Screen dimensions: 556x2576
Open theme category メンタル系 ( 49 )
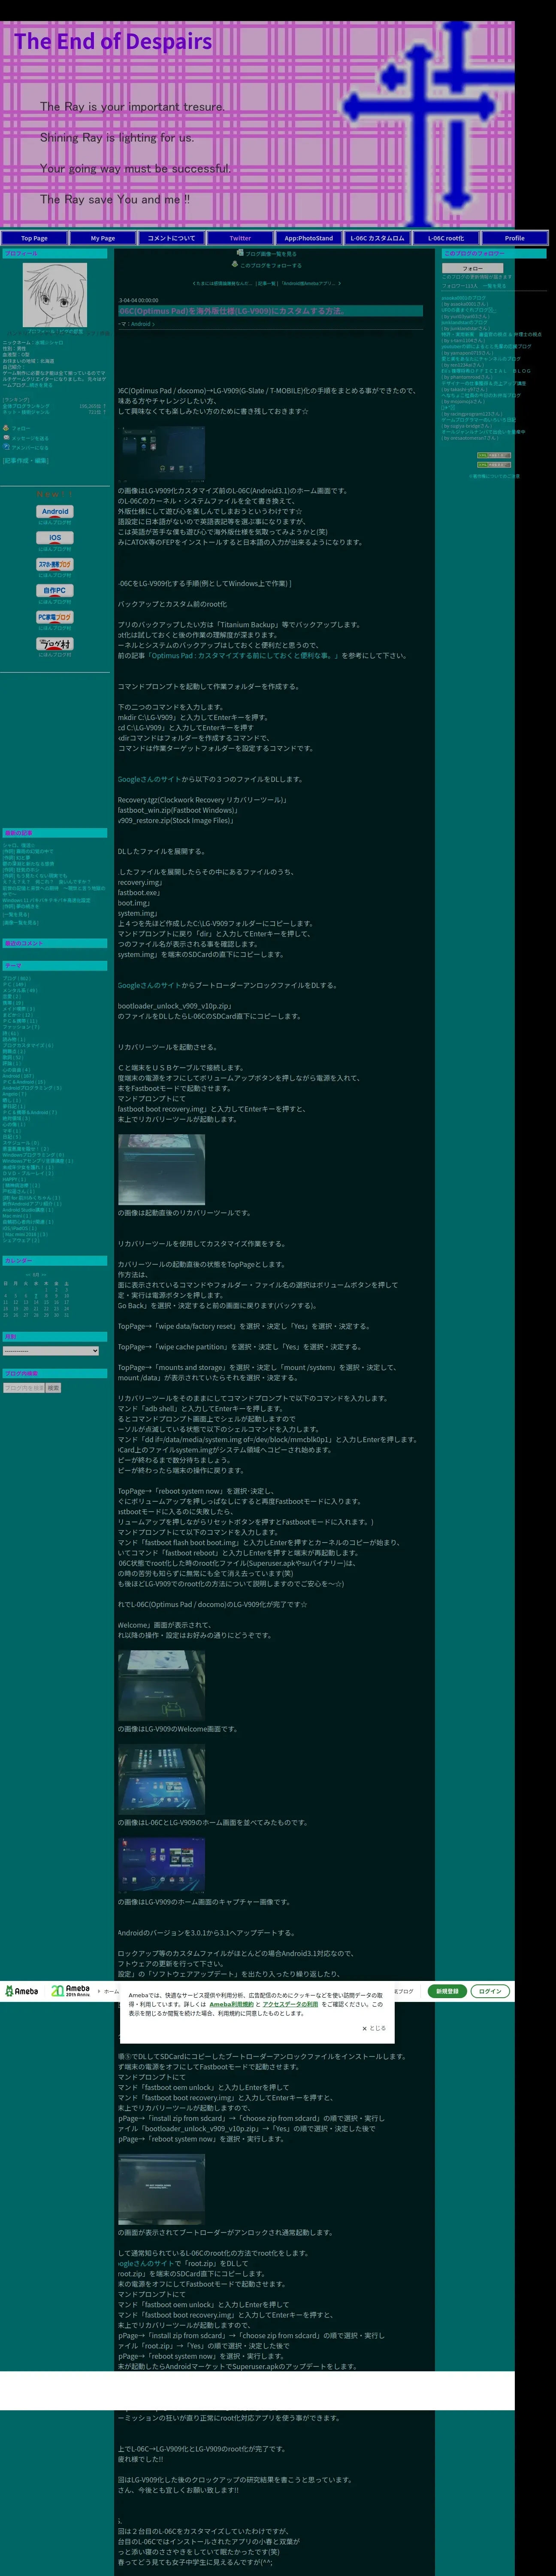[20, 991]
